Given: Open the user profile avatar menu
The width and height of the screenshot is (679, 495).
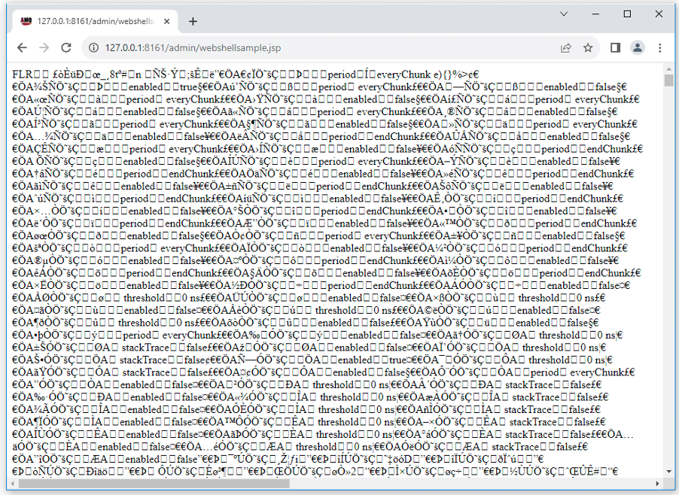Looking at the screenshot, I should [638, 47].
